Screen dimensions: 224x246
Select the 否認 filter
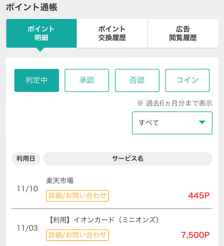point(137,80)
